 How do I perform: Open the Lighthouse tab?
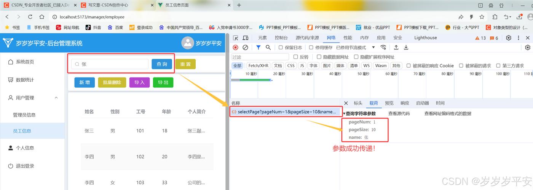[425, 38]
